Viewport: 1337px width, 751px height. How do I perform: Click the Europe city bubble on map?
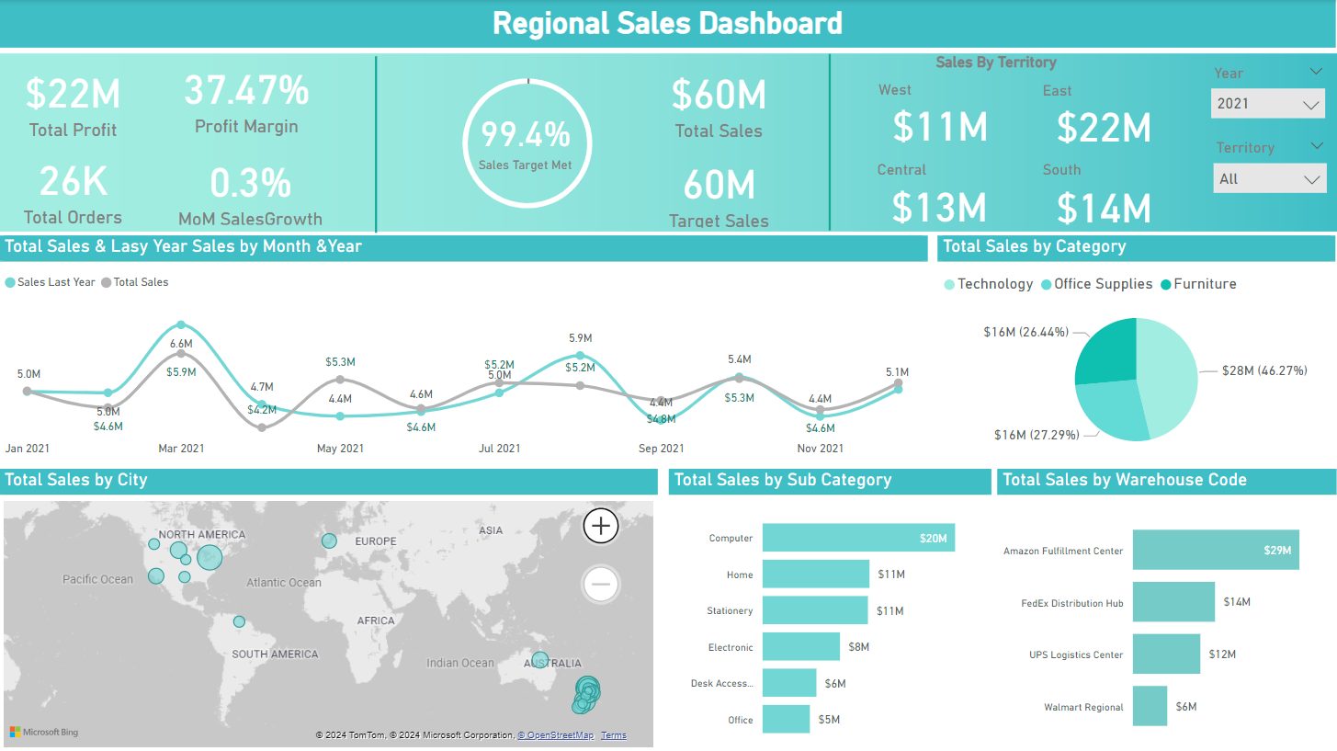click(329, 540)
